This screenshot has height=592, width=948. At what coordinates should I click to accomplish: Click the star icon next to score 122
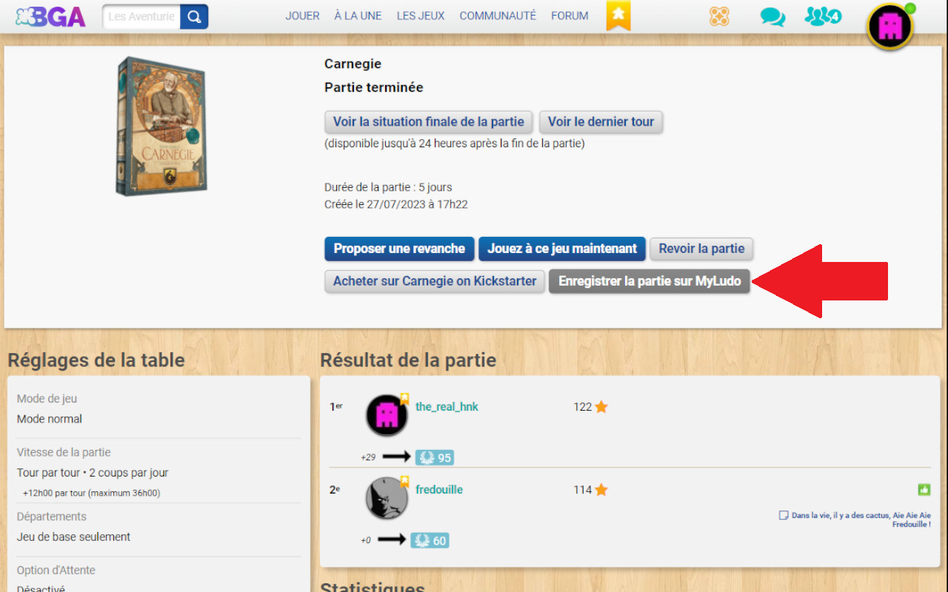(x=601, y=407)
